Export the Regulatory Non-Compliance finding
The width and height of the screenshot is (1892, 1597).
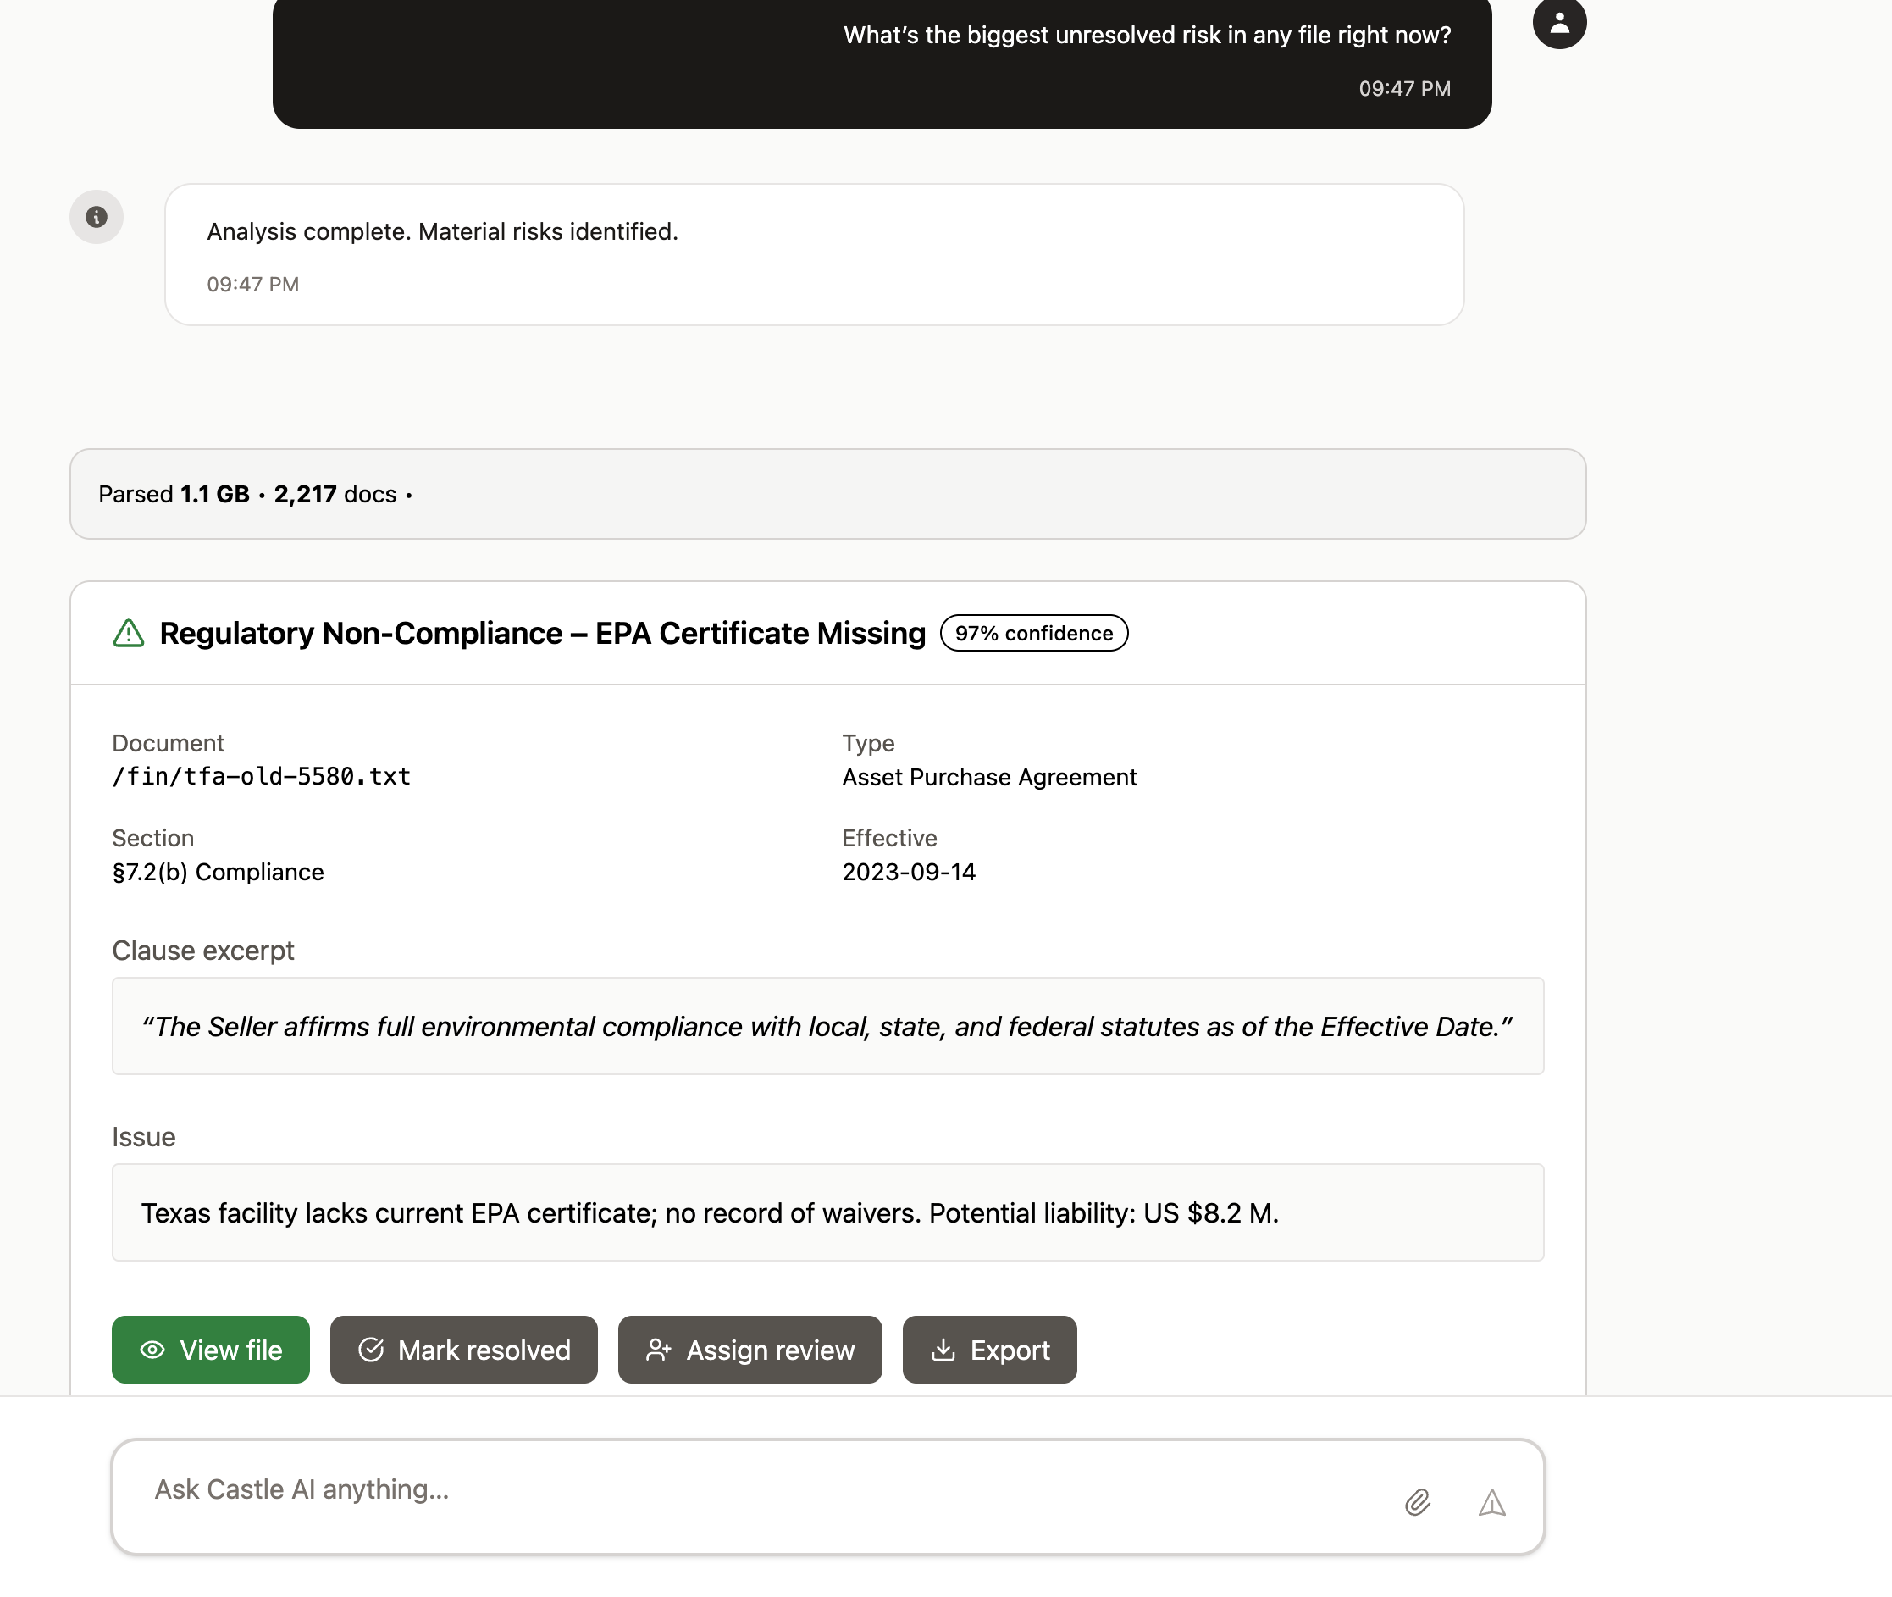(989, 1349)
